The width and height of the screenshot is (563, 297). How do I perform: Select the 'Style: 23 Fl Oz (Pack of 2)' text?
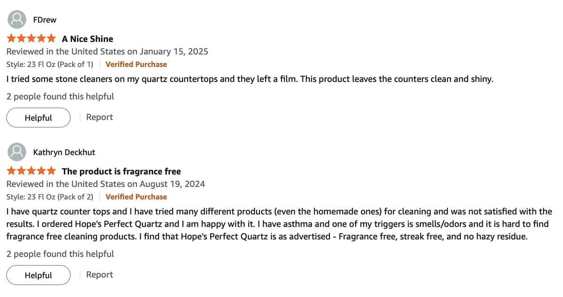50,197
